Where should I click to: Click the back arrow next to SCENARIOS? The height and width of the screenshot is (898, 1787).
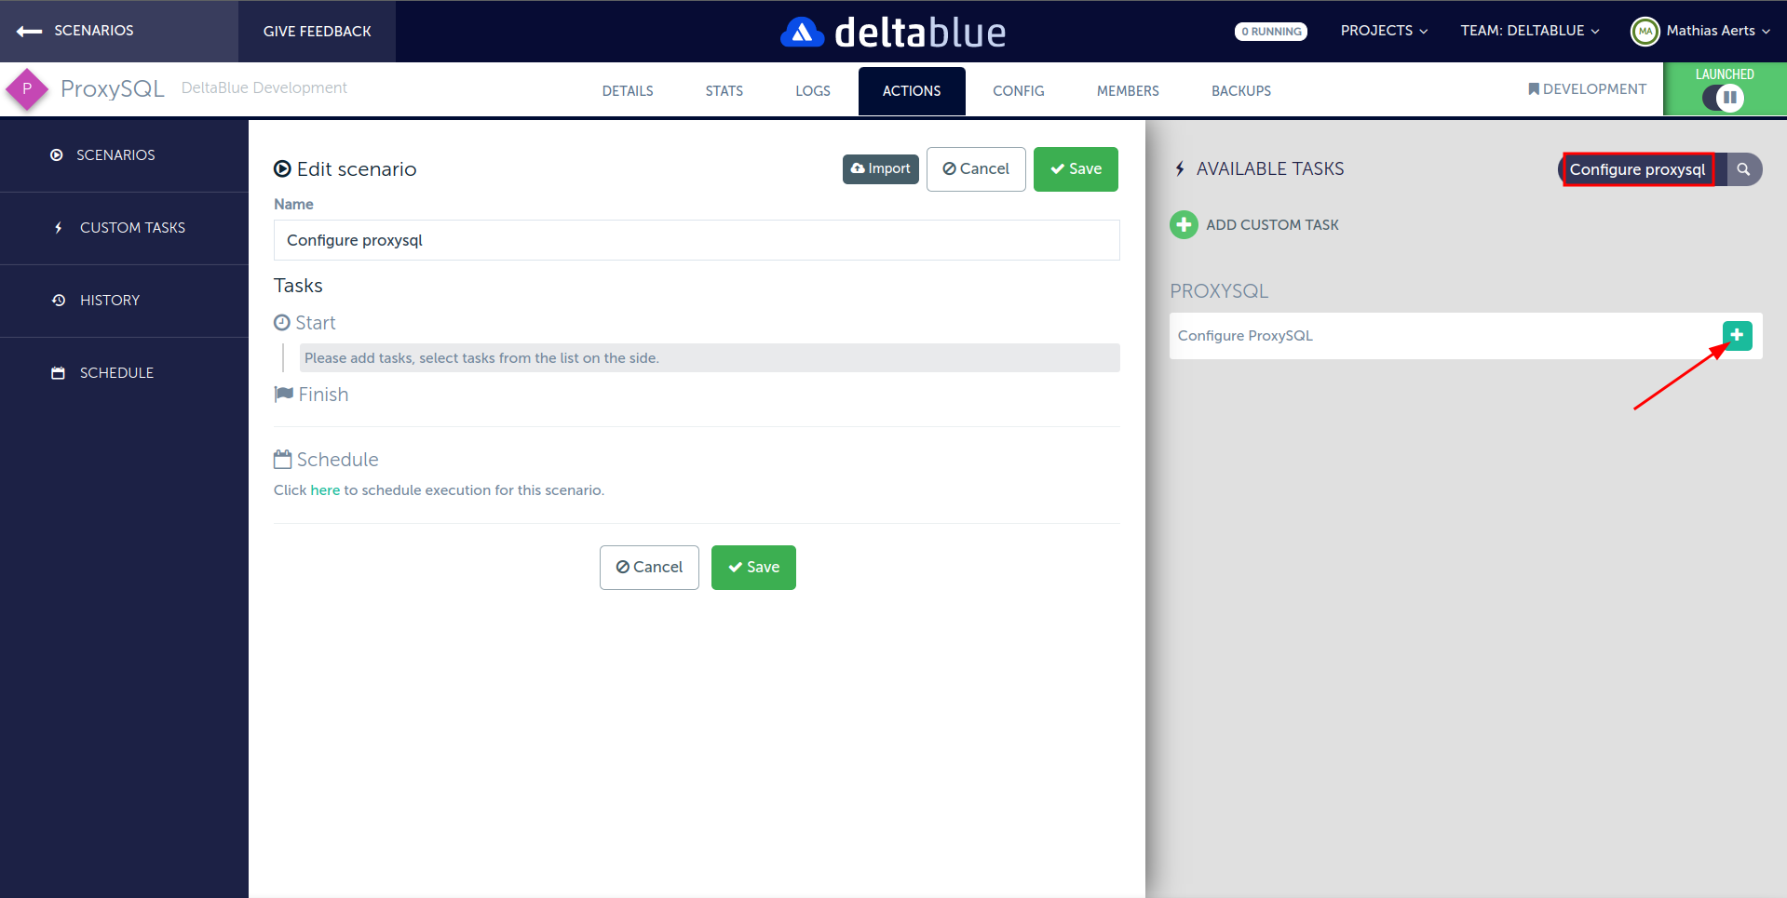coord(29,31)
